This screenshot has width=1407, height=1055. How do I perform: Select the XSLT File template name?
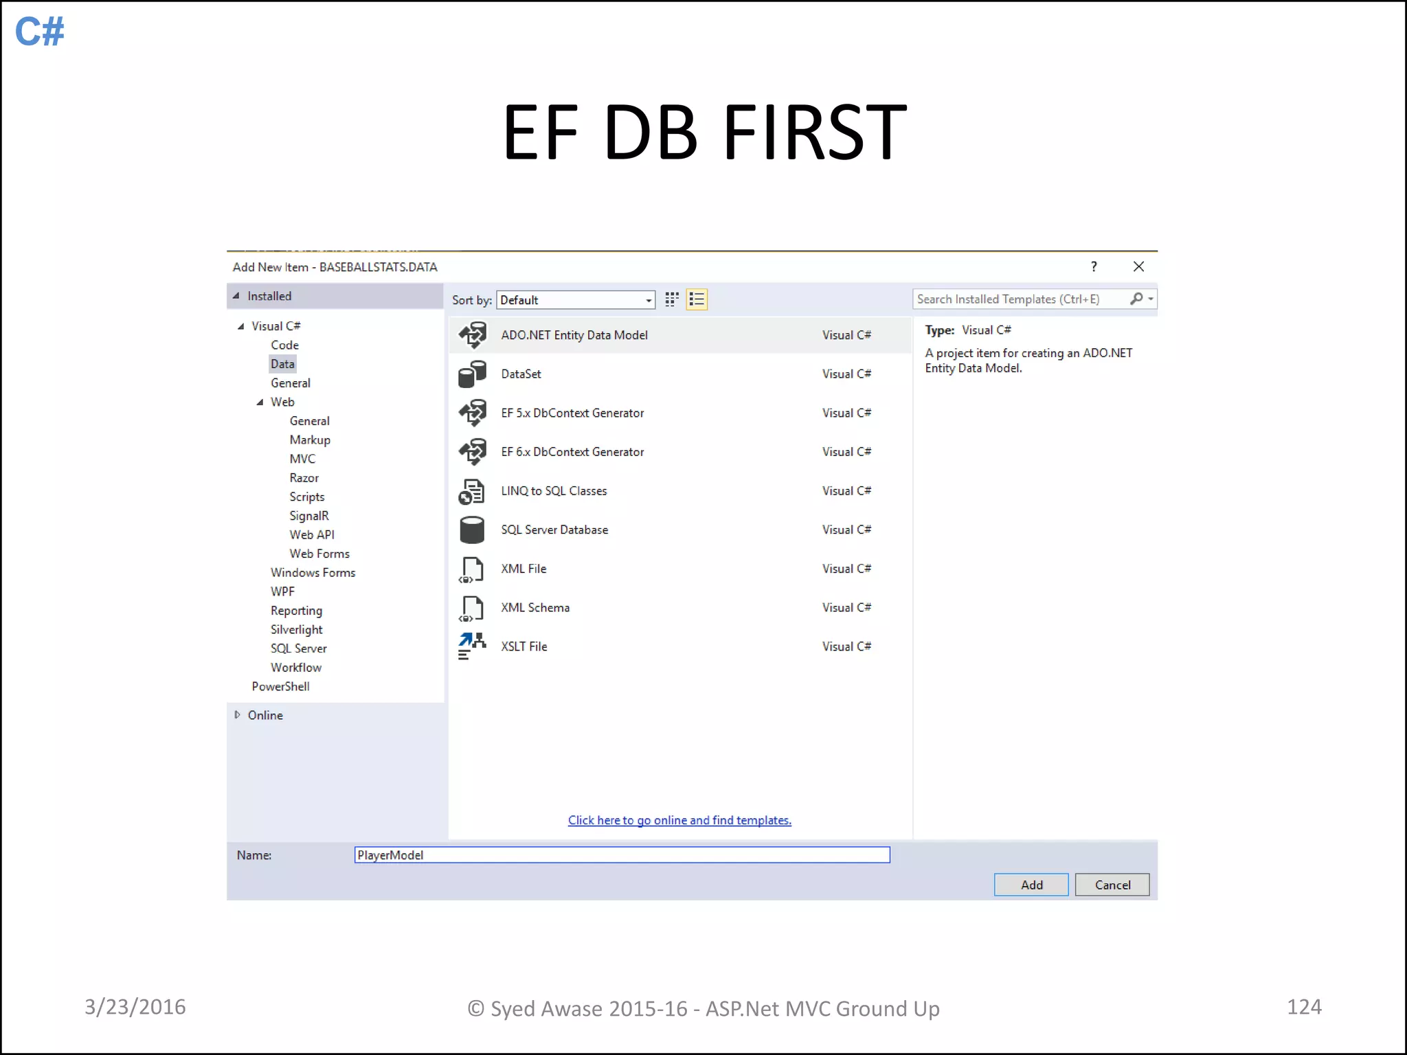(x=524, y=646)
